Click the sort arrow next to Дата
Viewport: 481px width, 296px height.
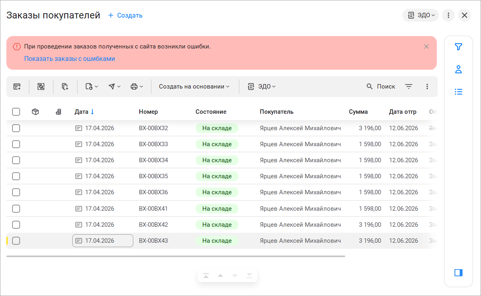click(x=92, y=112)
